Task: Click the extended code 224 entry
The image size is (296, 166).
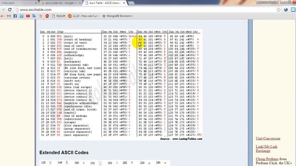Action: pyautogui.click(x=145, y=163)
